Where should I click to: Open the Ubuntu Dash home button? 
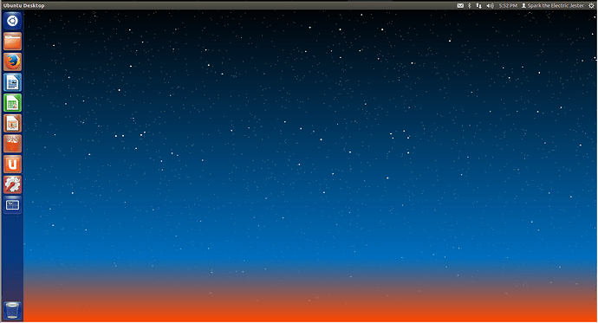(13, 21)
